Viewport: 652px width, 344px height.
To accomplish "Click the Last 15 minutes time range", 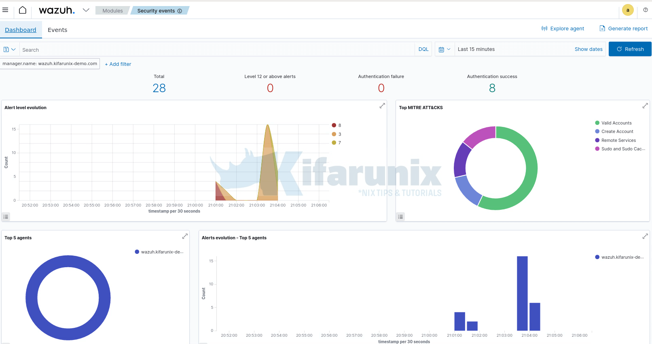I will 476,49.
